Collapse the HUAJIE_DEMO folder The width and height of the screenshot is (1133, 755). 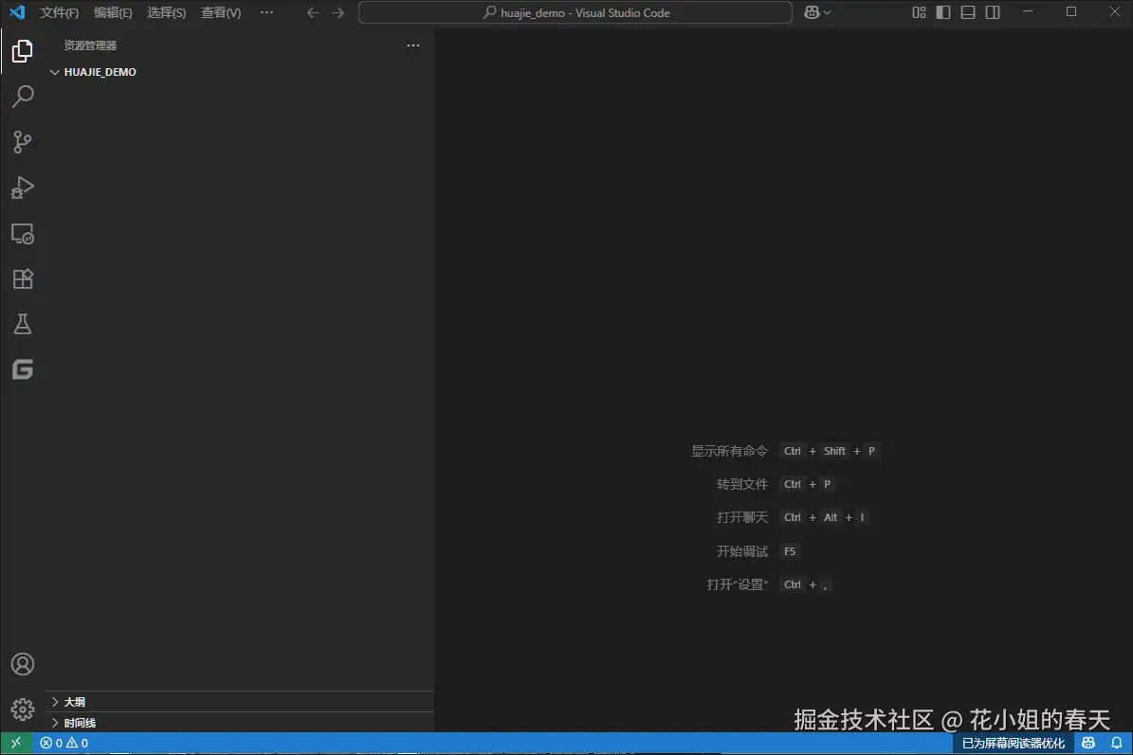[x=55, y=71]
